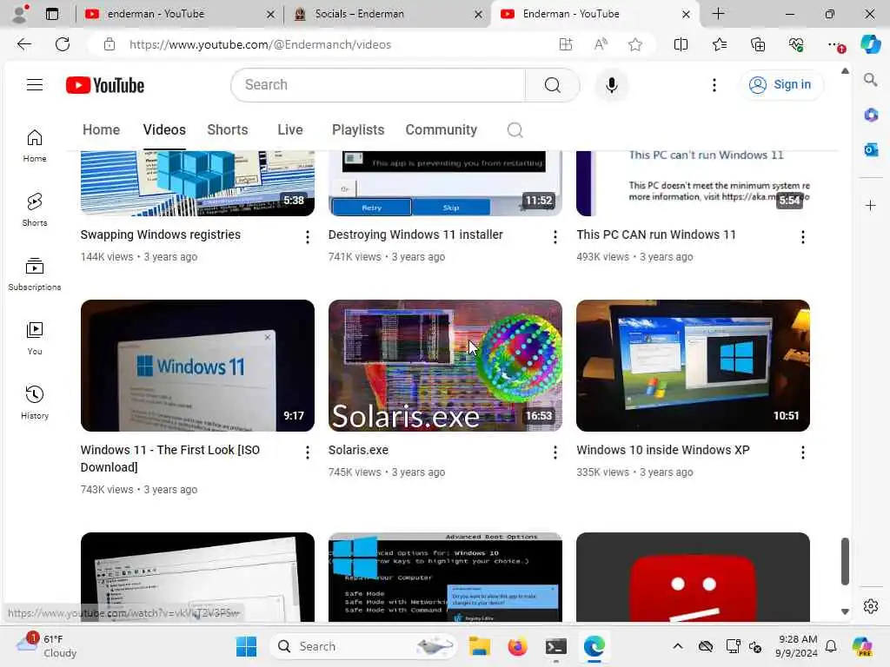Image resolution: width=890 pixels, height=667 pixels.
Task: Play the Solaris.exe video thumbnail
Action: point(445,366)
